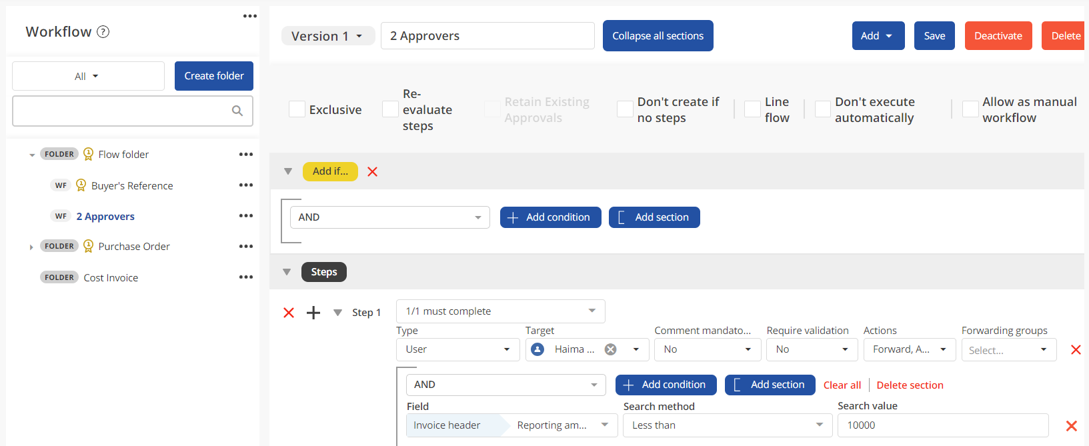The image size is (1089, 446).
Task: Toggle the Line flow checkbox
Action: (x=752, y=109)
